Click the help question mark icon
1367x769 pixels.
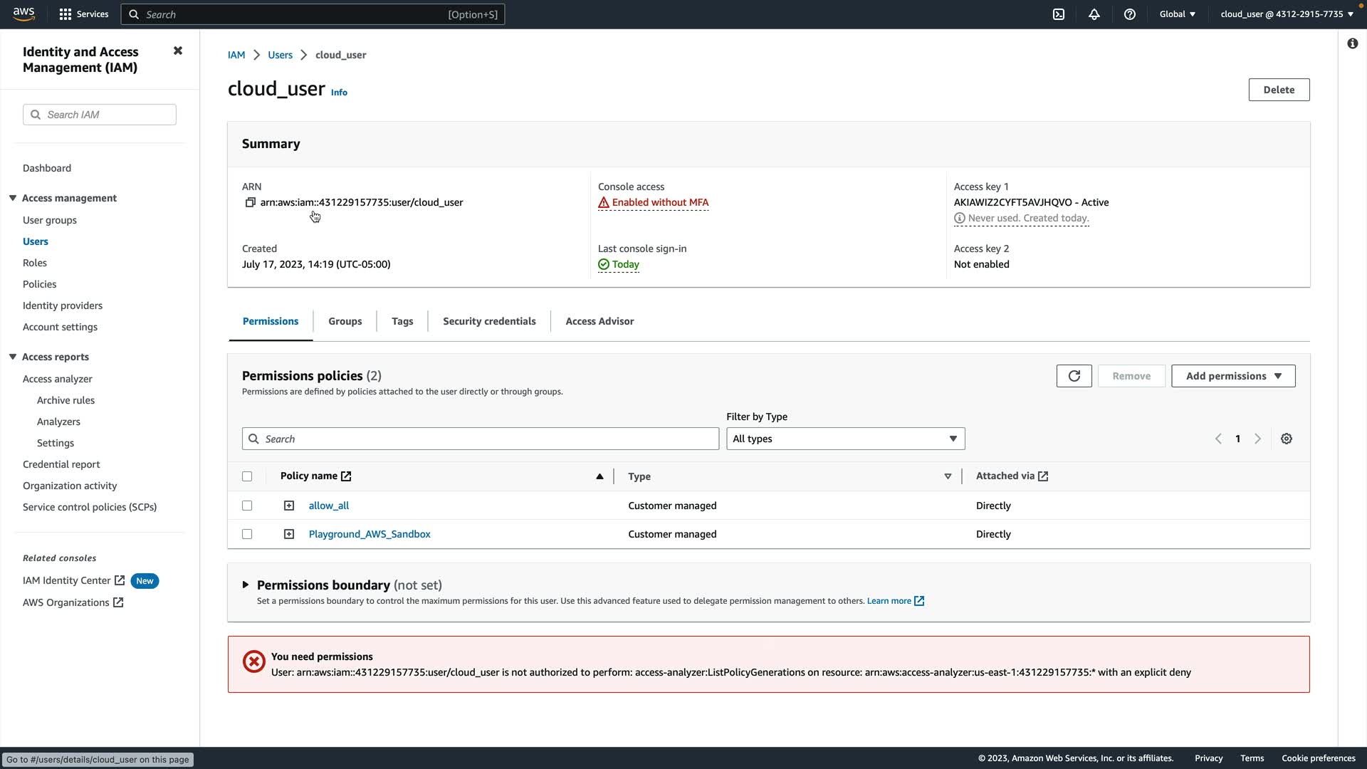[1130, 14]
